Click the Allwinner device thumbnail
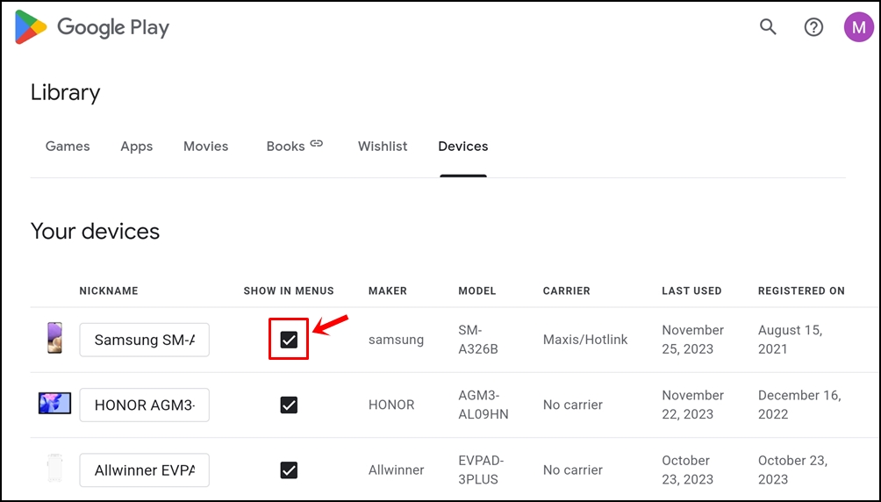Image resolution: width=881 pixels, height=502 pixels. pos(54,469)
